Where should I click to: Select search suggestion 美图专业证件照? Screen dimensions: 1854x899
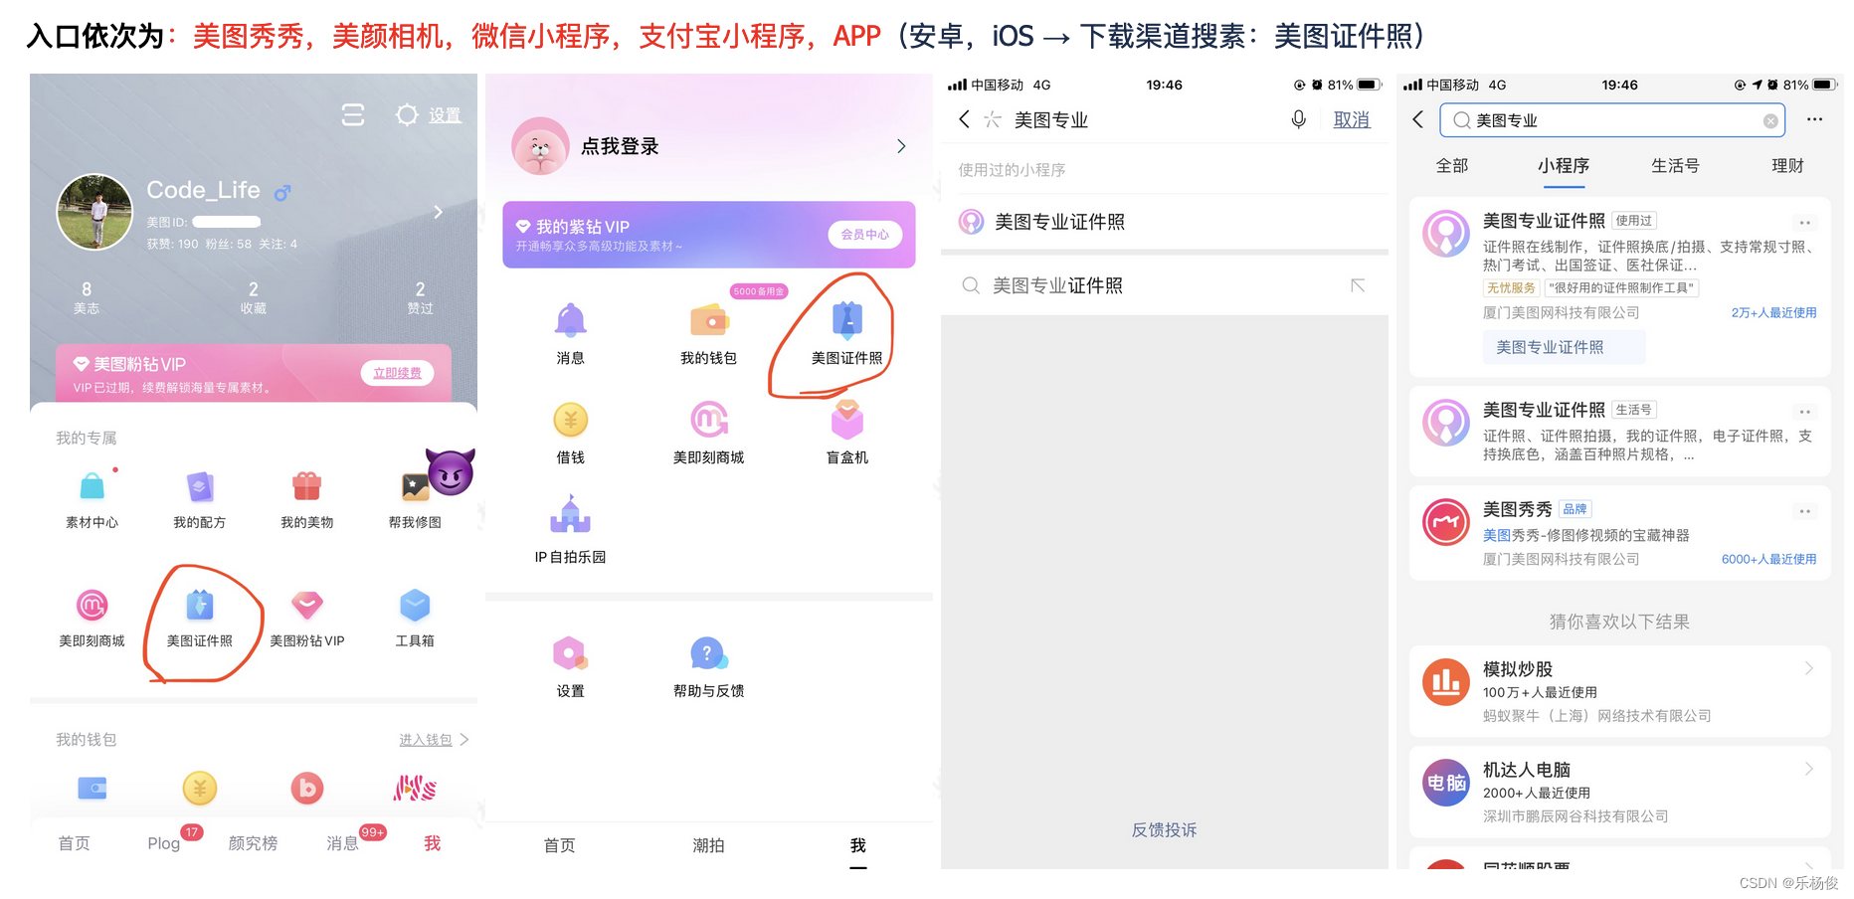point(1165,285)
